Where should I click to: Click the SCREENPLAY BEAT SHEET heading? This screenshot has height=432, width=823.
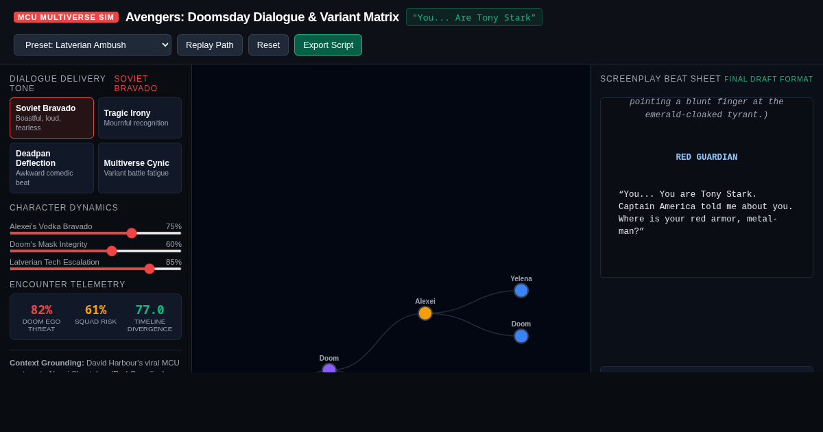tap(660, 79)
